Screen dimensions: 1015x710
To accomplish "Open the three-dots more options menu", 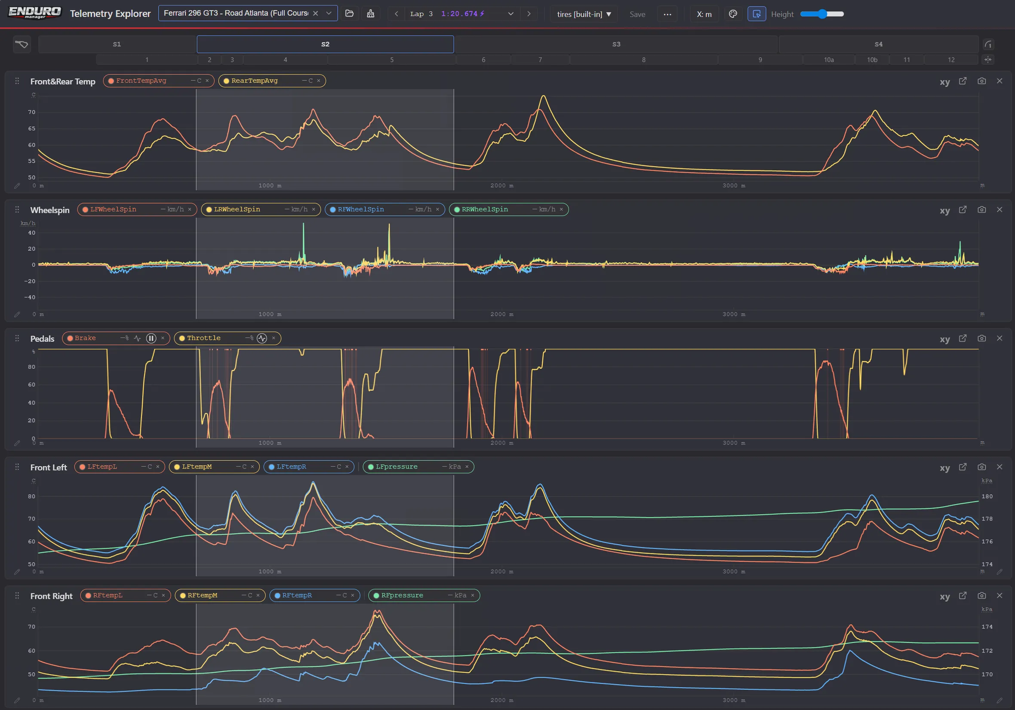I will 667,14.
